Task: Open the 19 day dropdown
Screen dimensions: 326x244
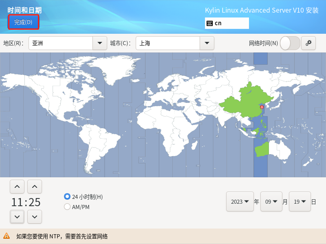Action: tap(300, 202)
